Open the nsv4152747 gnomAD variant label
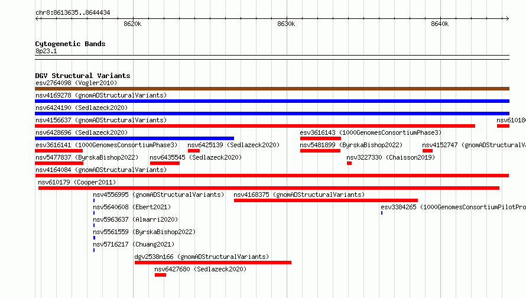This screenshot has width=526, height=298. click(474, 145)
